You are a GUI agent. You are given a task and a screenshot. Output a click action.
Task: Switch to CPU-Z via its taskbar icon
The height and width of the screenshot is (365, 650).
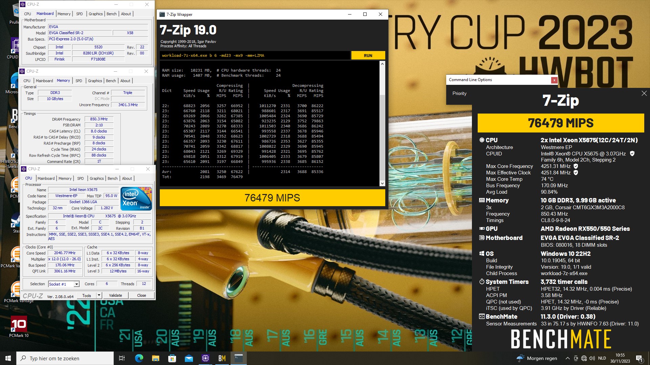(205, 358)
